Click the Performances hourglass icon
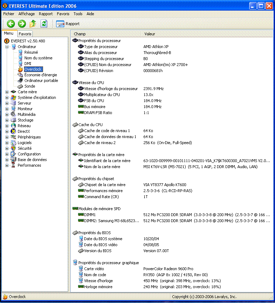Viewport: 275px width, 303px height. 13,165
